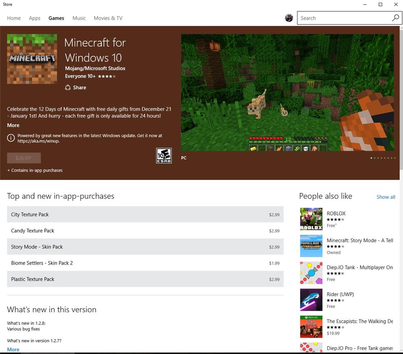
Task: Open the ROBLOX app thumbnail
Action: coord(311,219)
